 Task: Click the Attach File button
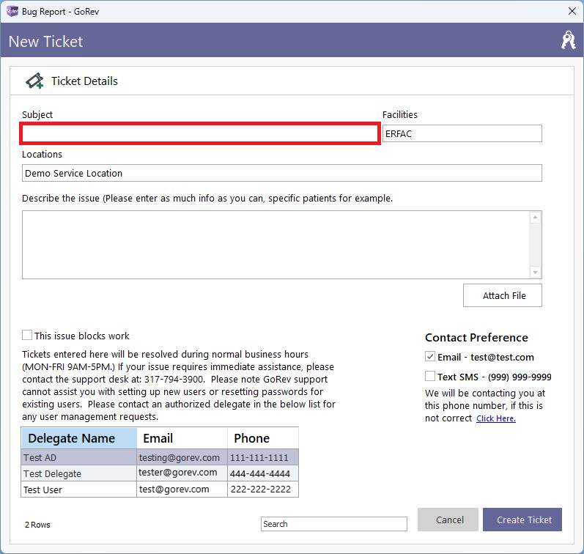pyautogui.click(x=503, y=295)
